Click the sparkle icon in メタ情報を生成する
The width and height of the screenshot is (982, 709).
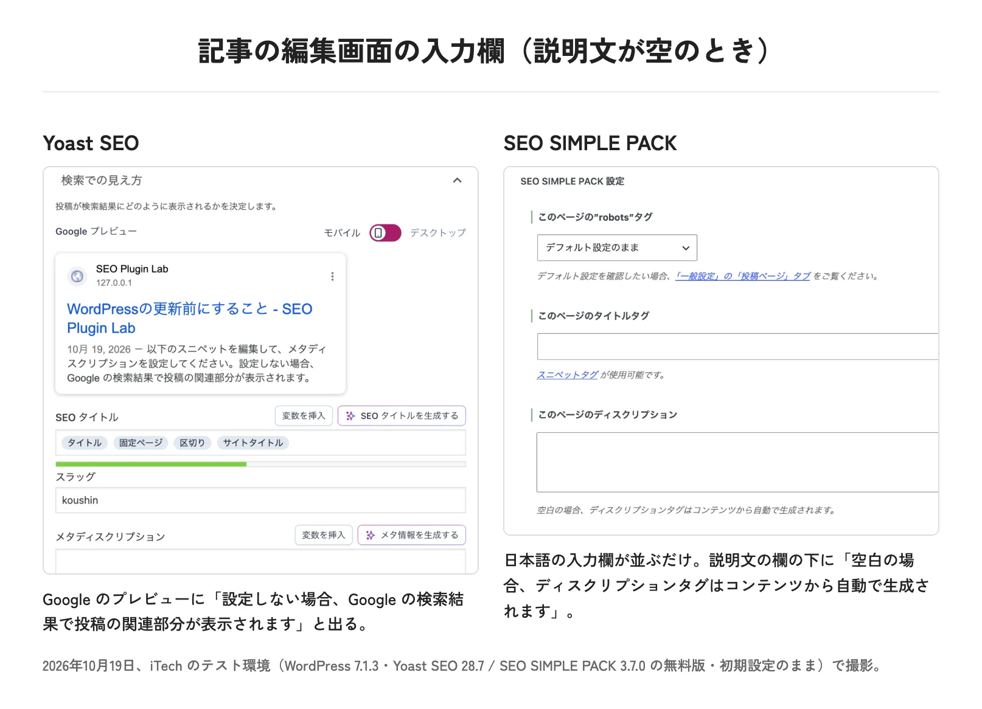click(371, 535)
